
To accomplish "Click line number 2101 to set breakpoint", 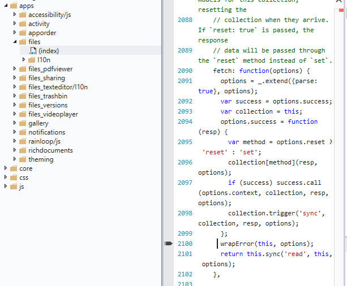I will click(x=185, y=254).
